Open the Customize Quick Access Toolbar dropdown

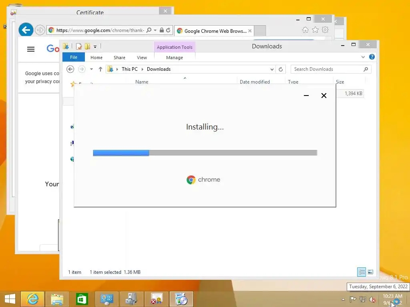(95, 47)
